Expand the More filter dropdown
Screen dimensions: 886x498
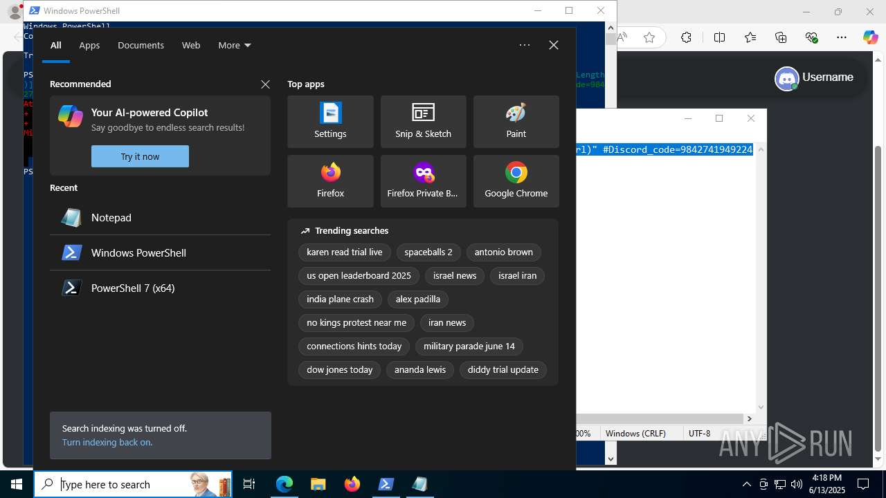click(x=235, y=45)
